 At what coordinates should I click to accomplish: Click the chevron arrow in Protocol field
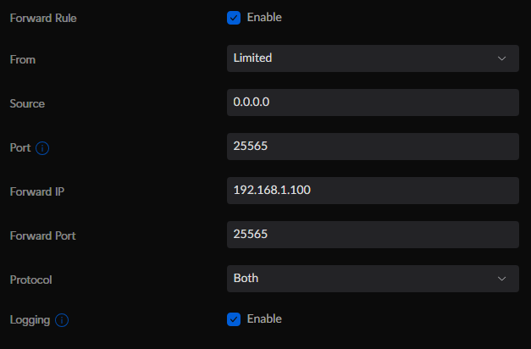pyautogui.click(x=501, y=278)
